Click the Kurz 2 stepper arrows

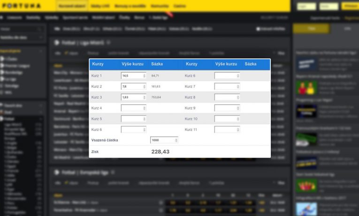[x=144, y=86]
